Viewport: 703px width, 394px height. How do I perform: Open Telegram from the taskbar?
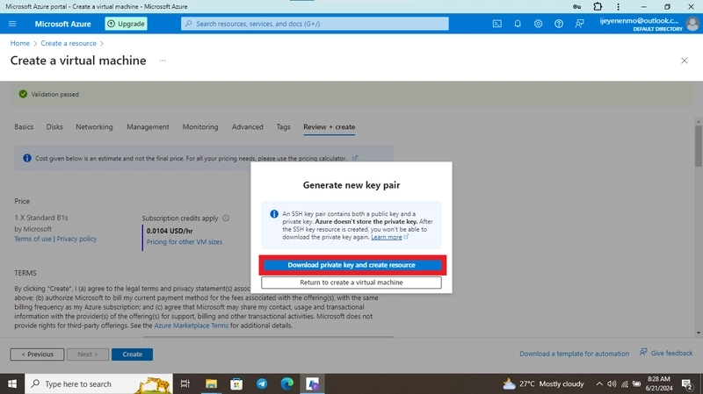[262, 383]
